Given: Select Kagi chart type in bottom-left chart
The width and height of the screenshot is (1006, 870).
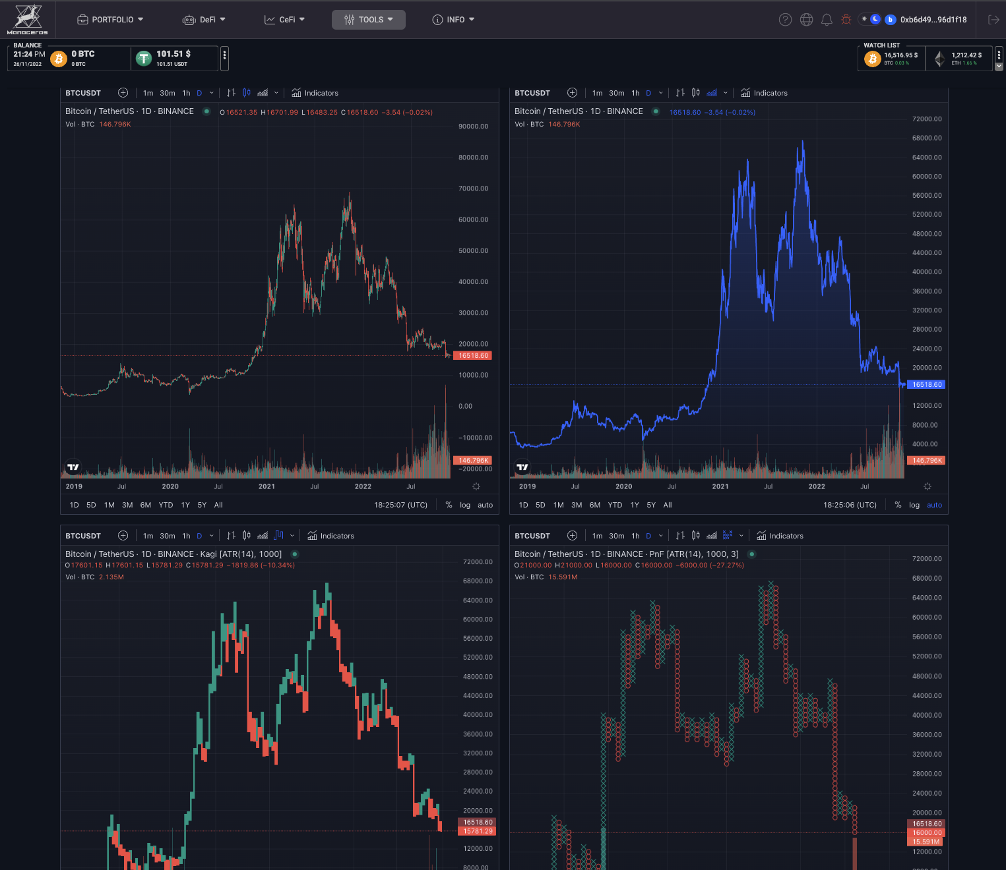Looking at the screenshot, I should (278, 536).
